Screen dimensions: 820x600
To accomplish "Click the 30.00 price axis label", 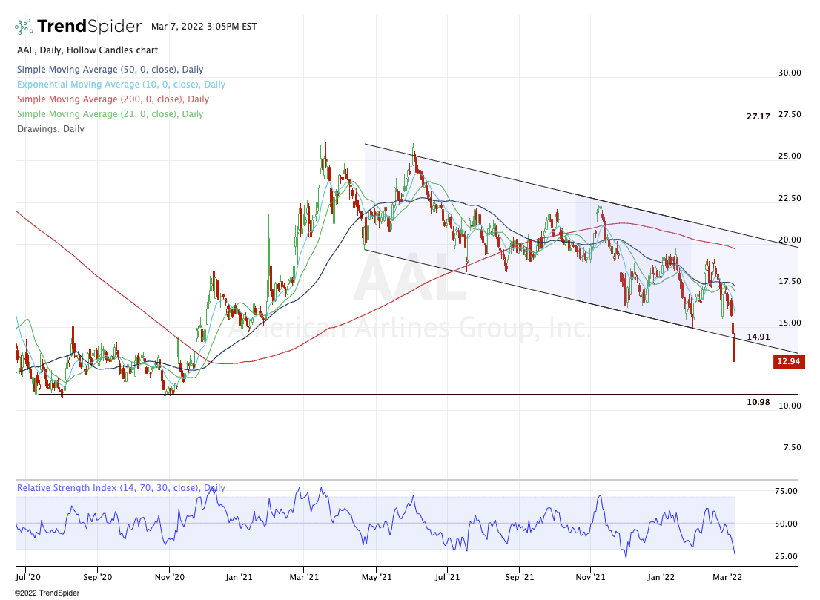I will (x=790, y=73).
